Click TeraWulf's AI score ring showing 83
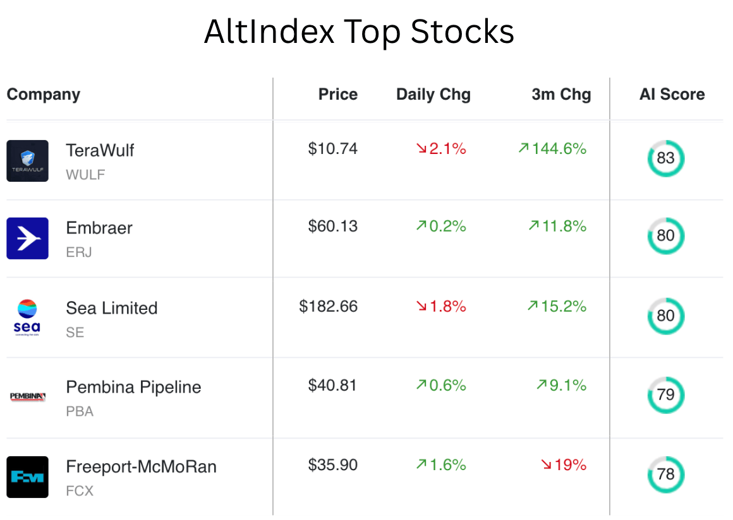733x520 pixels. [665, 158]
